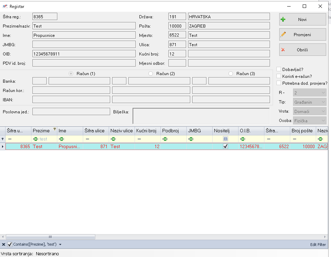Click the filter operator icon under the O.I.B. column

243,139
